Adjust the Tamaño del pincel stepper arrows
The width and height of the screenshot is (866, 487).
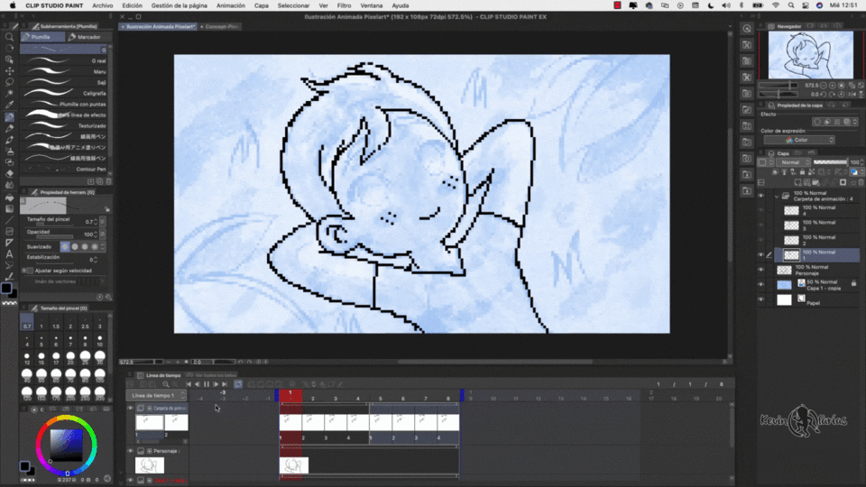click(96, 222)
